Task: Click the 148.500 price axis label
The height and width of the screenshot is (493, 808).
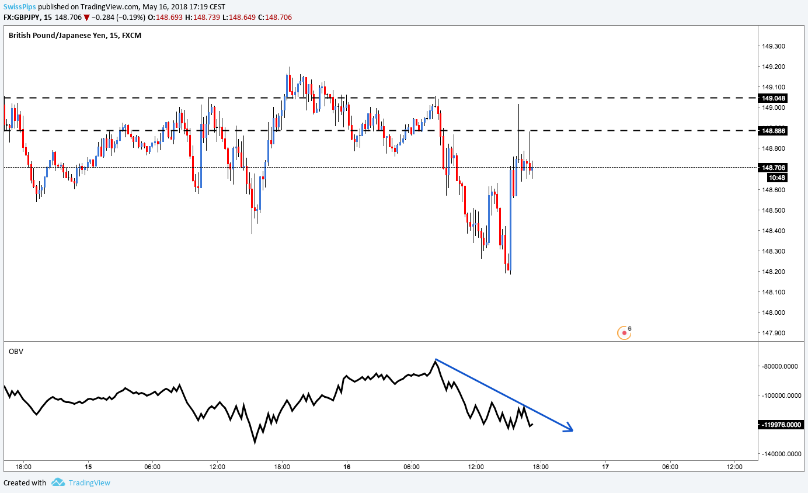Action: 773,210
